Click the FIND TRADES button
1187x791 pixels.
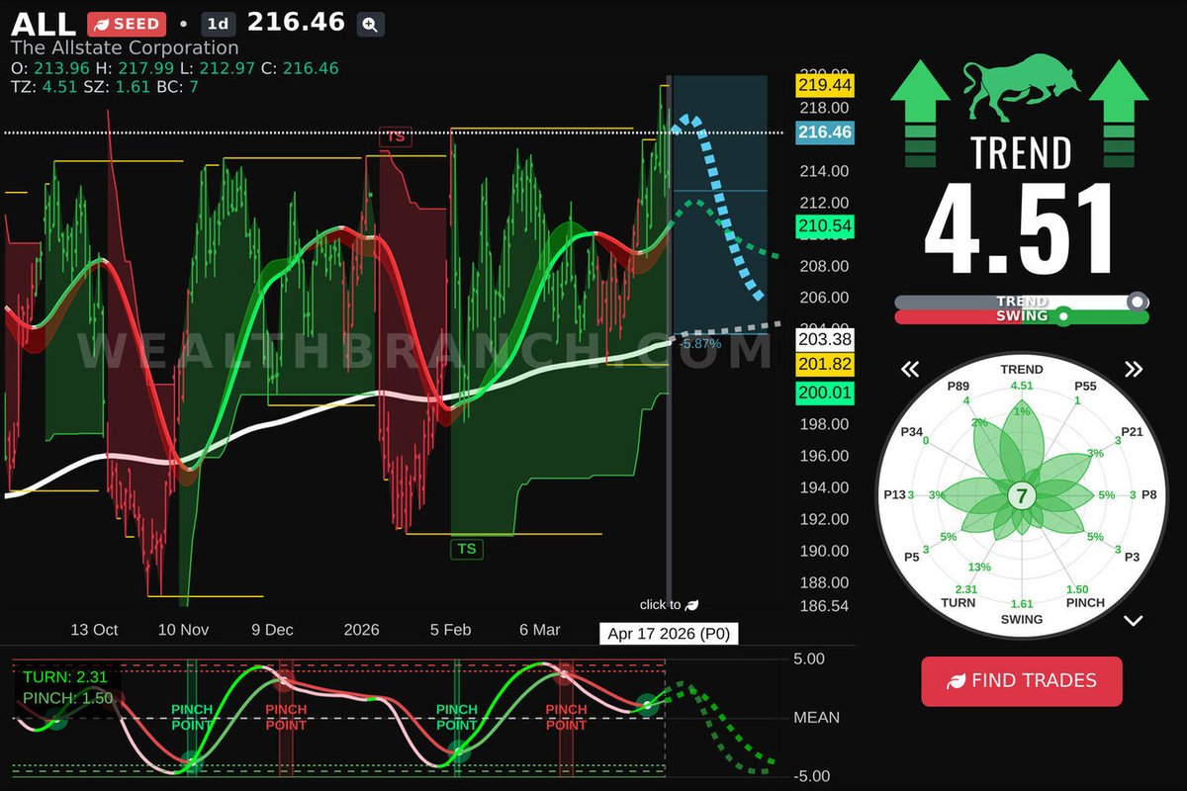click(1022, 680)
